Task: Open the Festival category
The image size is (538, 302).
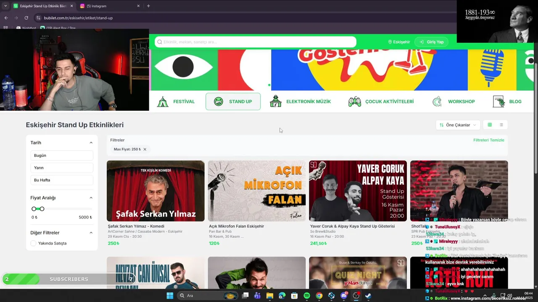Action: pyautogui.click(x=176, y=102)
